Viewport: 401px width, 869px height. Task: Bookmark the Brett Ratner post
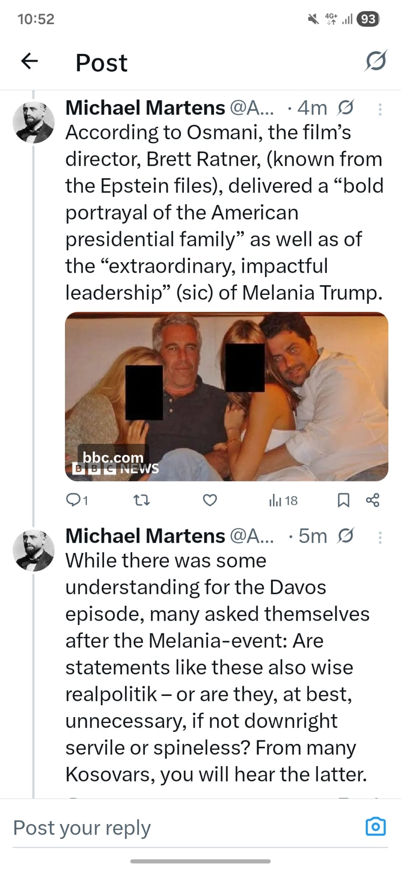coord(343,501)
